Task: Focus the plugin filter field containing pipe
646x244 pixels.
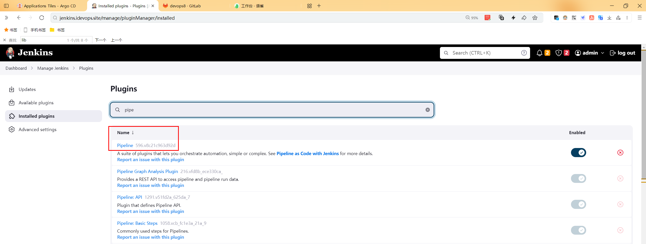Action: coord(272,110)
